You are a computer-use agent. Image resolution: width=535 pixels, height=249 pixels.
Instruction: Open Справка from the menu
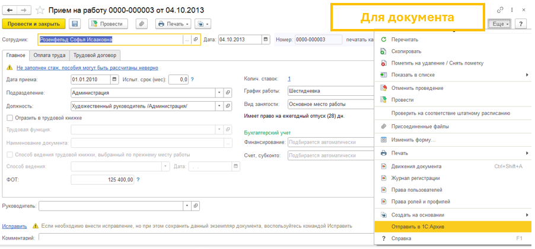[453, 238]
